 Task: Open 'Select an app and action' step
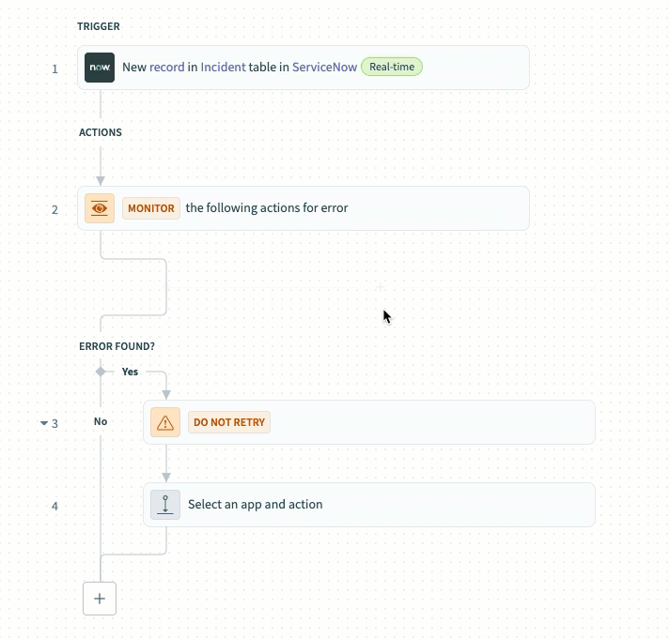255,505
